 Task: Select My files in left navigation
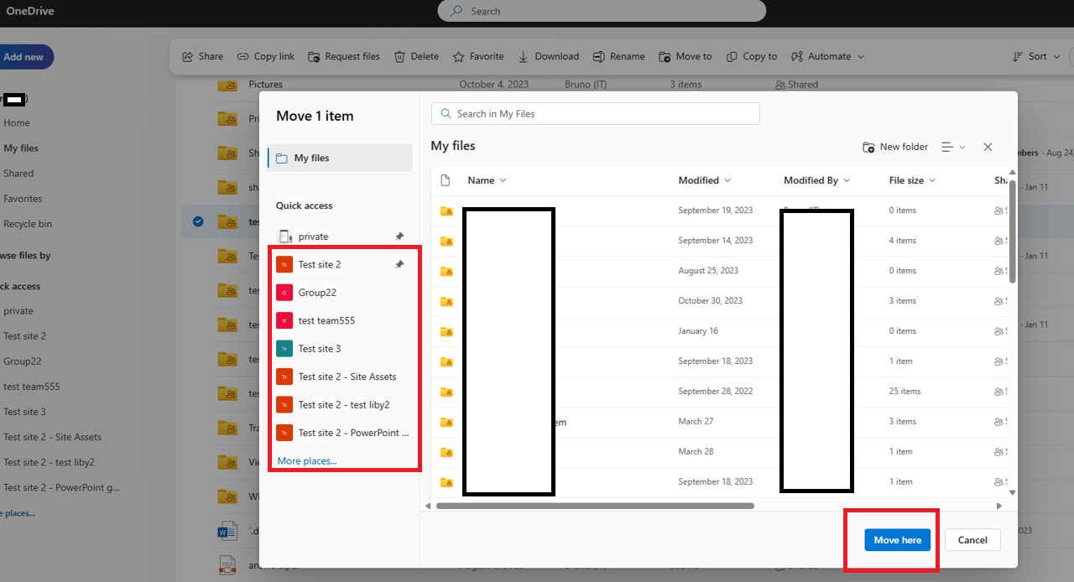[21, 148]
